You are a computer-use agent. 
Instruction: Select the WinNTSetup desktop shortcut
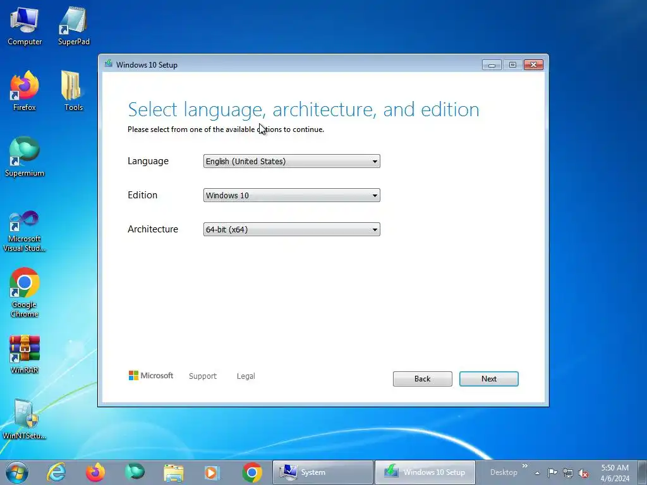pos(25,419)
